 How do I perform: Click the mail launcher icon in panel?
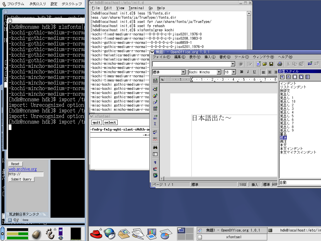pyautogui.click(x=124, y=234)
